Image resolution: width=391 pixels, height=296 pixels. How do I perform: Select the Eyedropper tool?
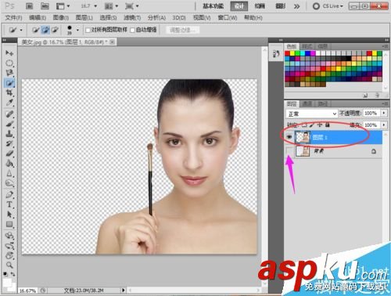[x=9, y=103]
